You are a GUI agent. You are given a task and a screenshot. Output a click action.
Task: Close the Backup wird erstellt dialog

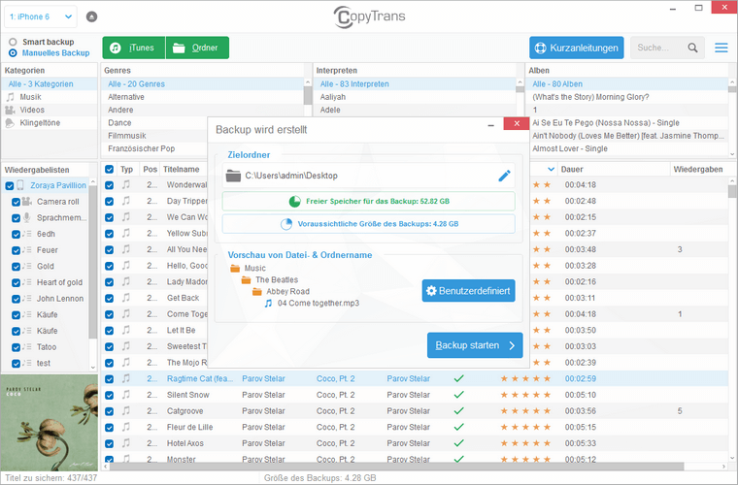[517, 123]
